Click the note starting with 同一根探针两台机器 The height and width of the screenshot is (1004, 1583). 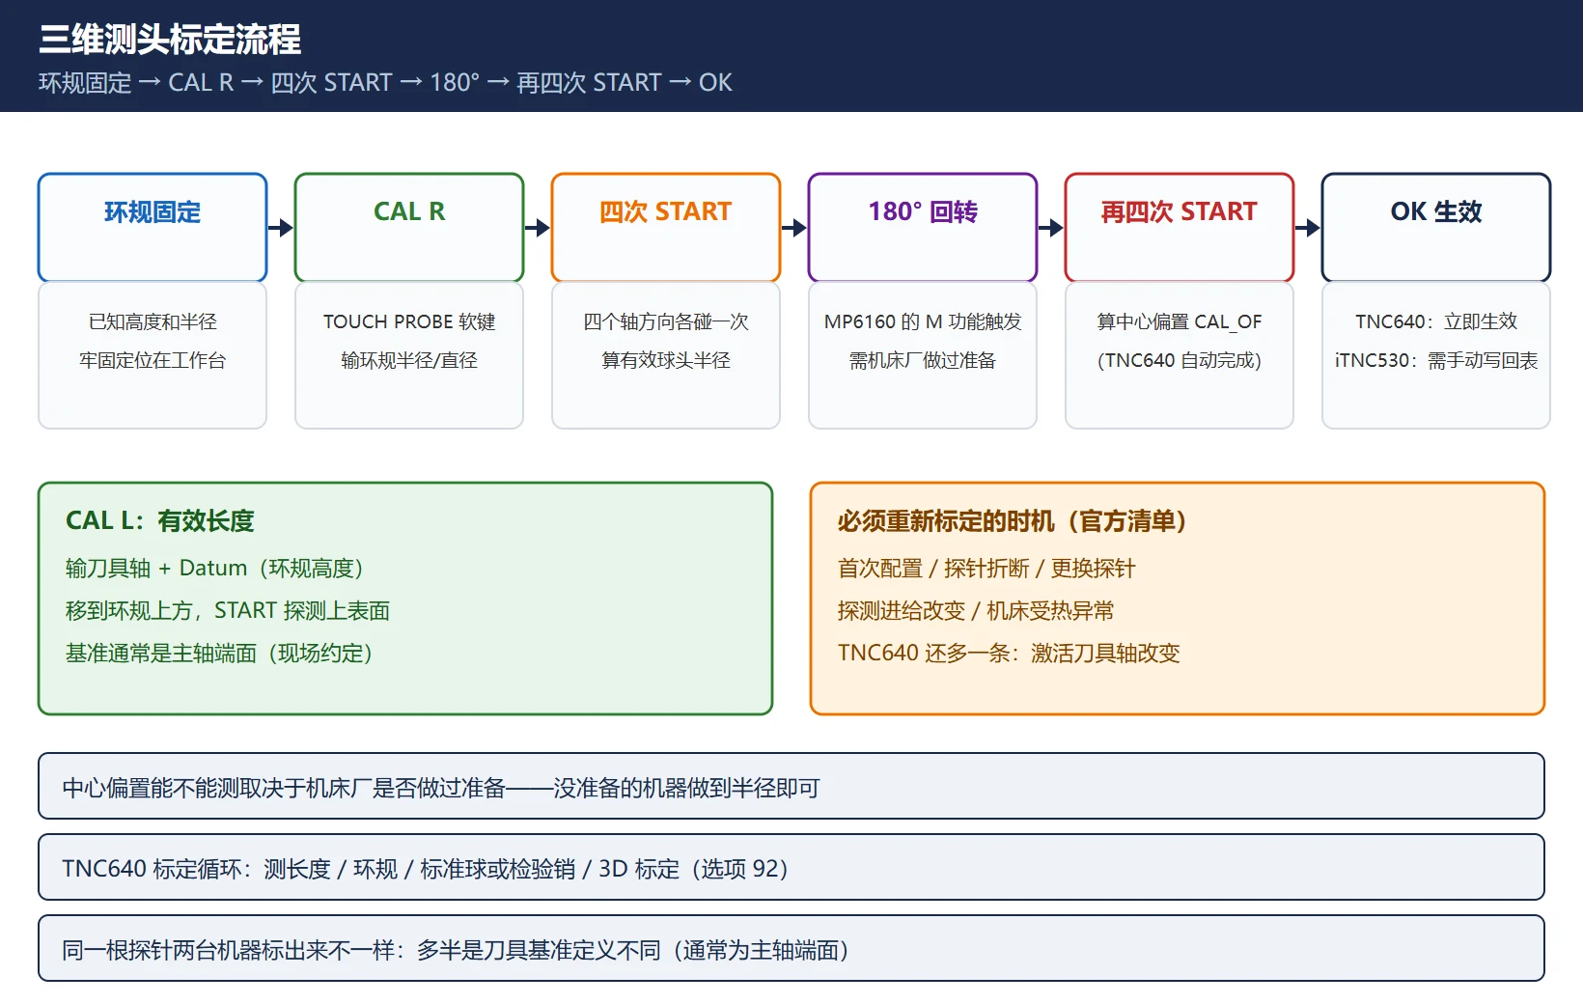(791, 949)
